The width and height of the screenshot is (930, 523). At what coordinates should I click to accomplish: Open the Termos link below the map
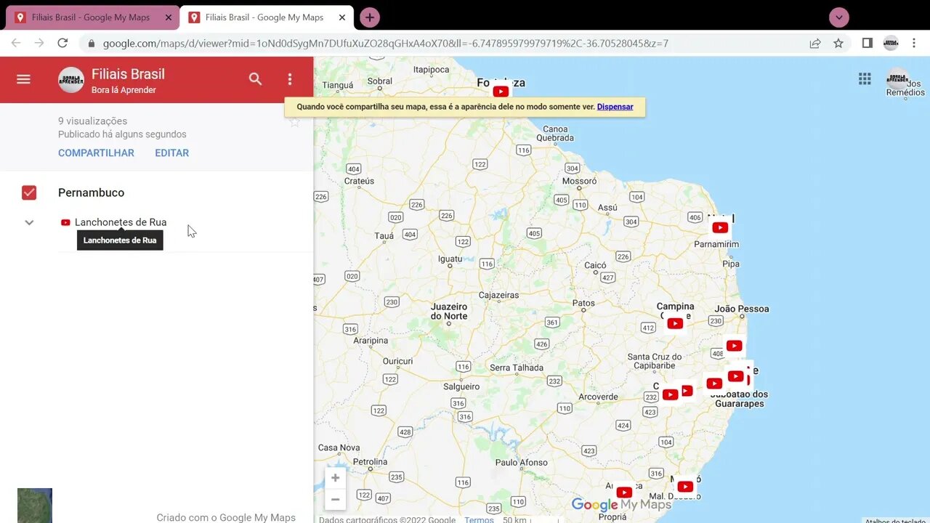coord(479,519)
